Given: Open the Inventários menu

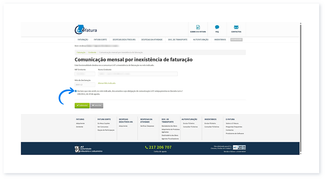Looking at the screenshot, I should [220, 40].
